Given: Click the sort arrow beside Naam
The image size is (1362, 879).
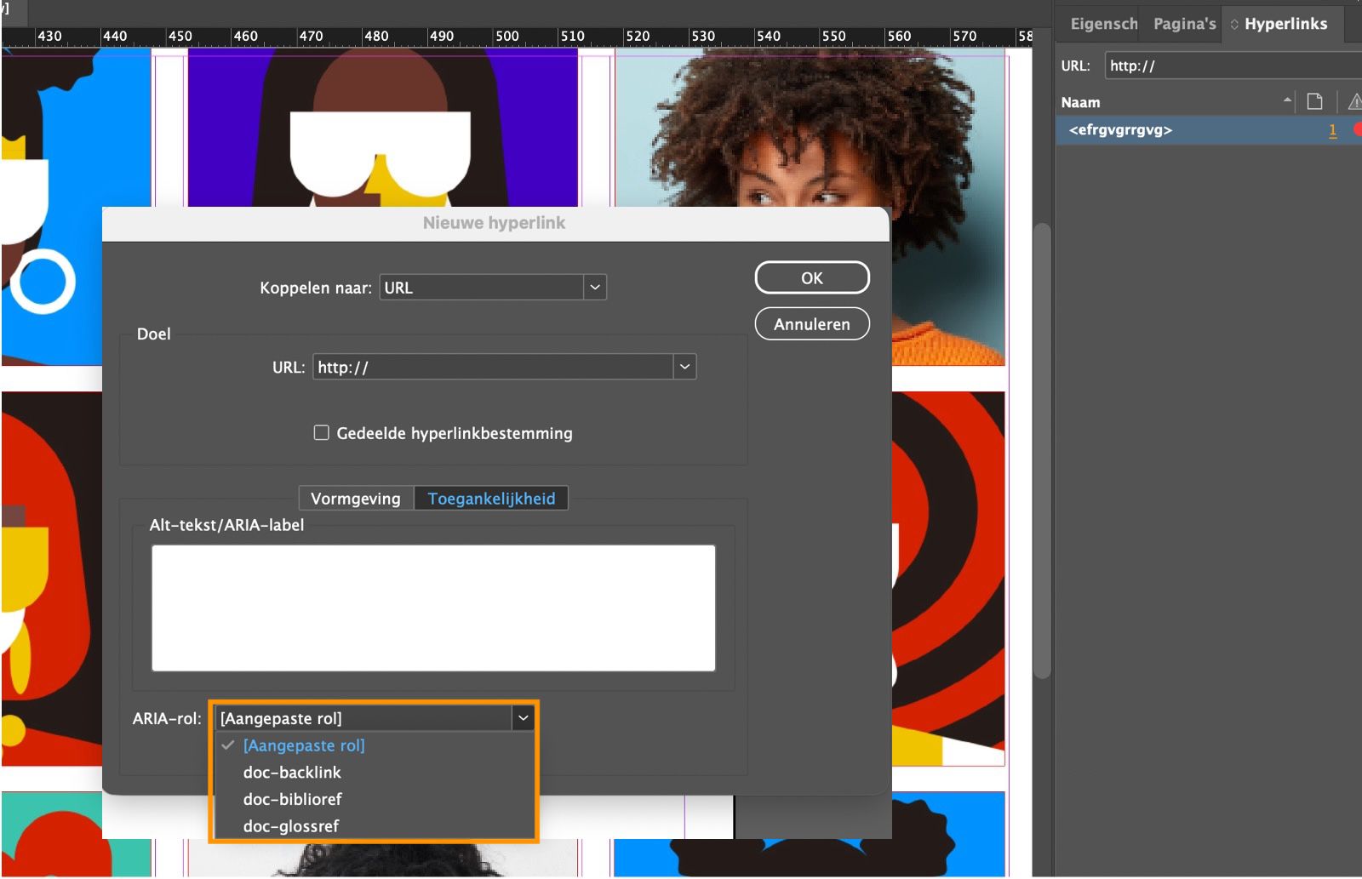Looking at the screenshot, I should [1287, 101].
